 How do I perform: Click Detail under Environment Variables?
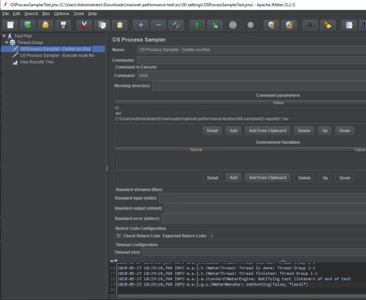[x=212, y=178]
